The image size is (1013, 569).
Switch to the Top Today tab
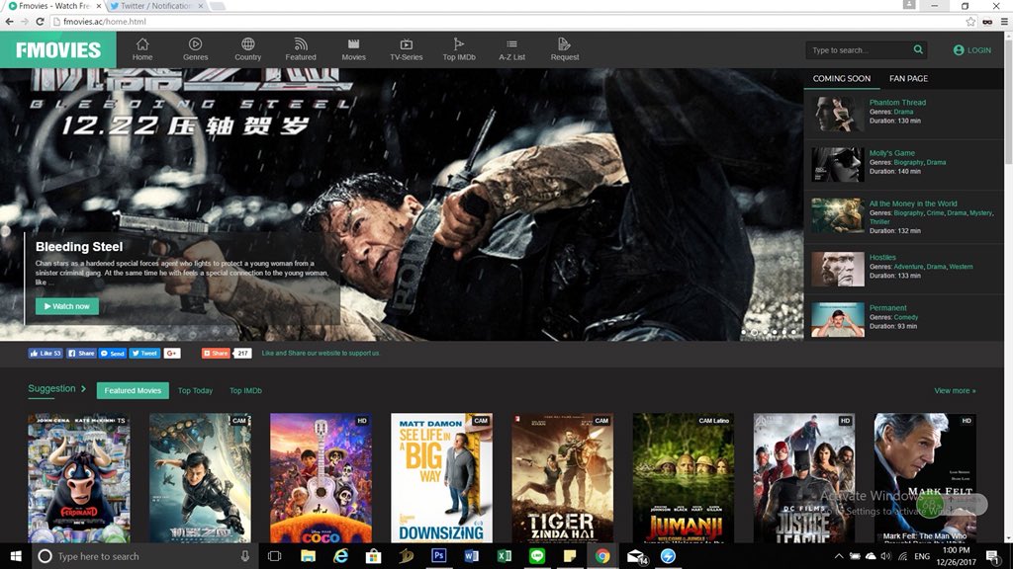click(x=195, y=390)
